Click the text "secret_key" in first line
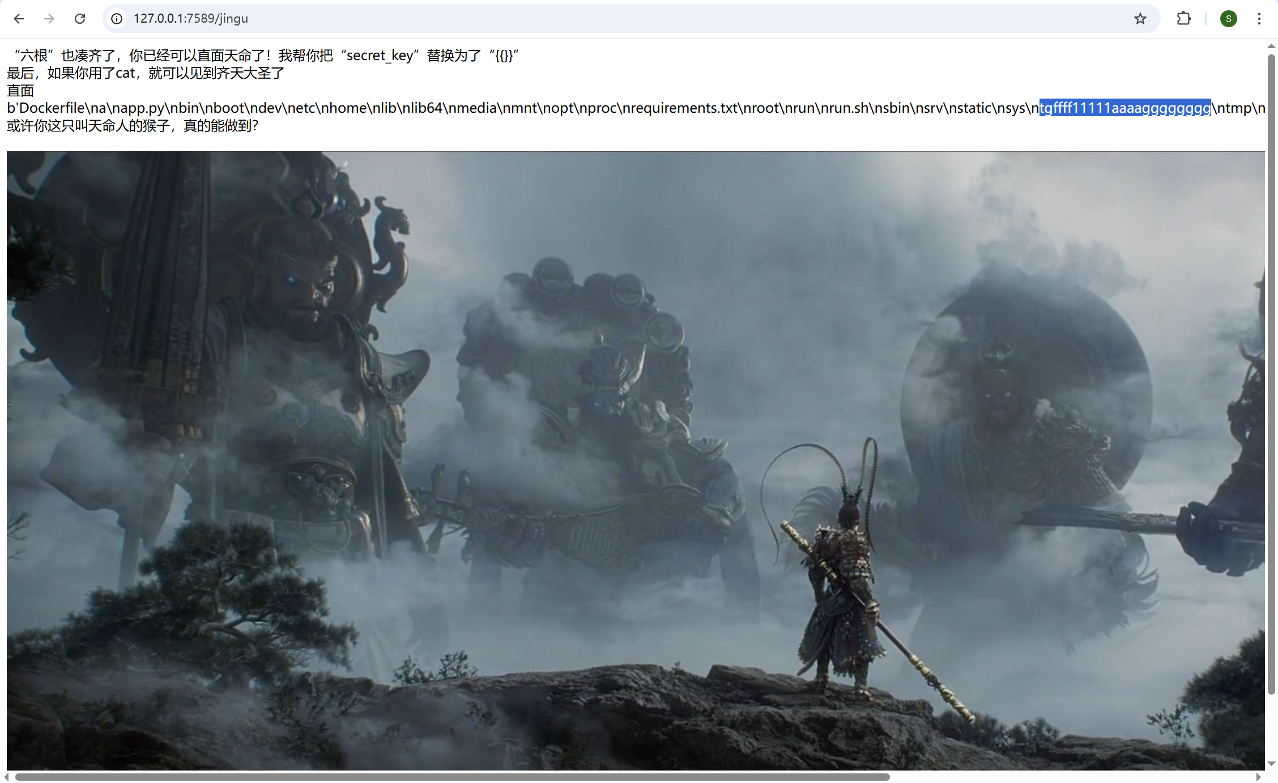This screenshot has height=783, width=1278. 380,56
